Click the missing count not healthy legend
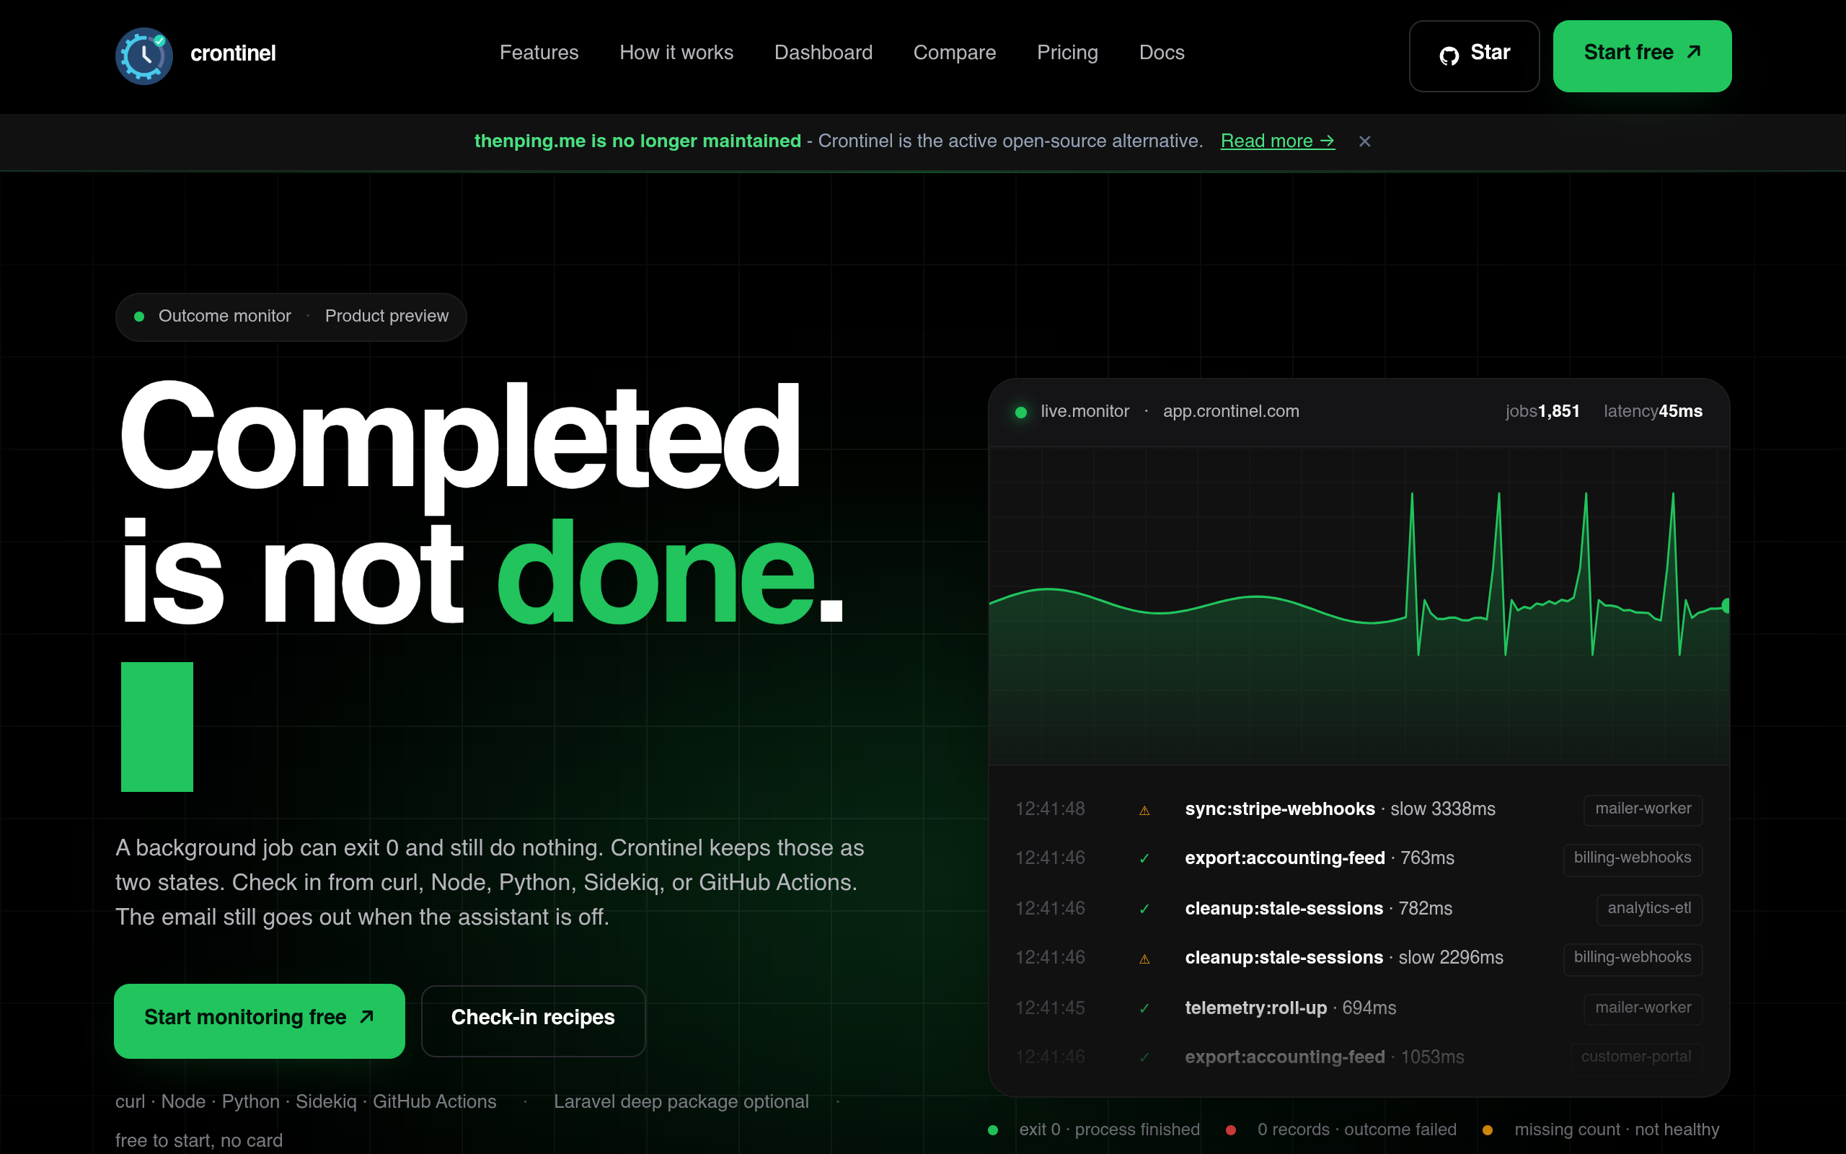The width and height of the screenshot is (1846, 1154). pyautogui.click(x=1600, y=1129)
